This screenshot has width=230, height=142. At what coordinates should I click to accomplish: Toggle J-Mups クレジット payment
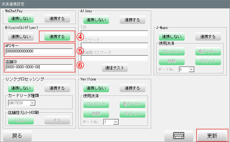(x=172, y=51)
